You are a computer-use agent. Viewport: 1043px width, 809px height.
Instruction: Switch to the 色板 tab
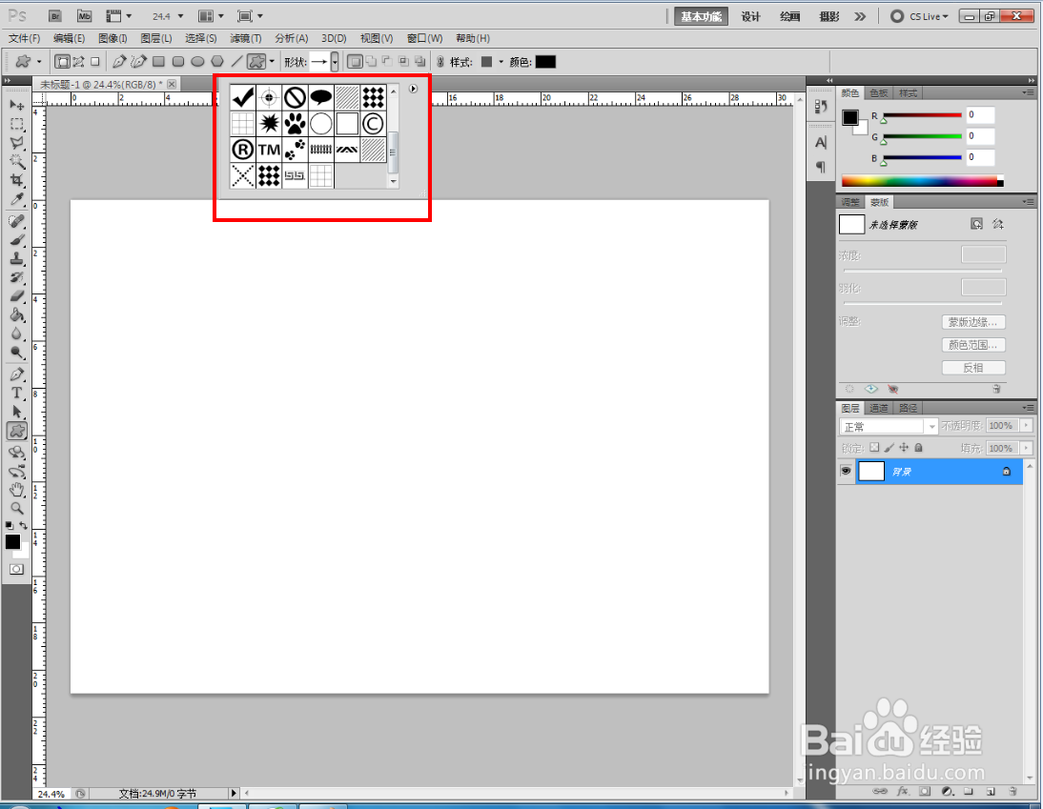(x=878, y=93)
